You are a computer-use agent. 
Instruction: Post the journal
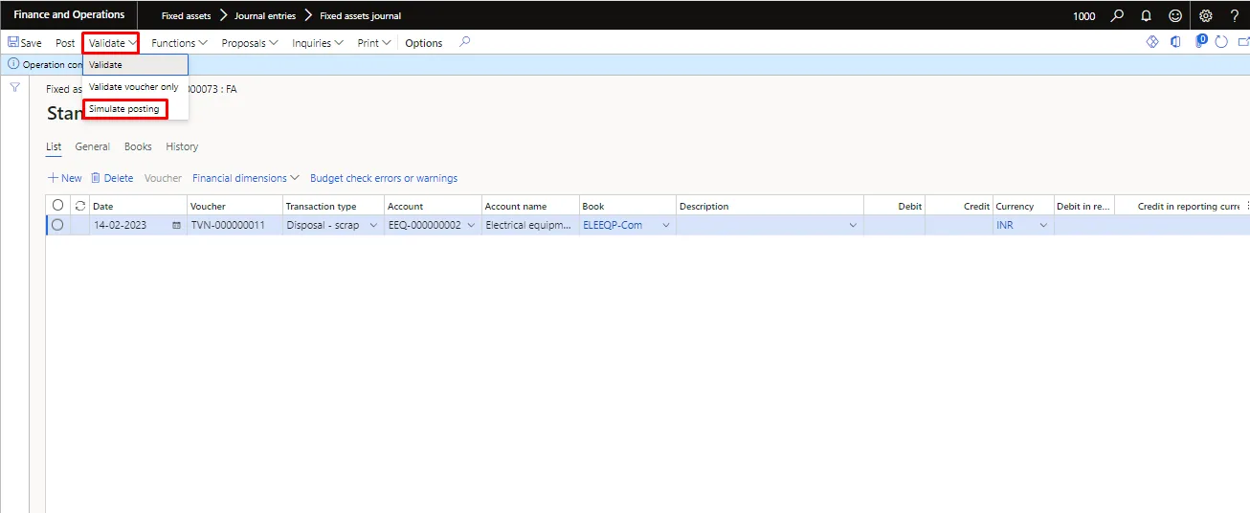[x=65, y=43]
